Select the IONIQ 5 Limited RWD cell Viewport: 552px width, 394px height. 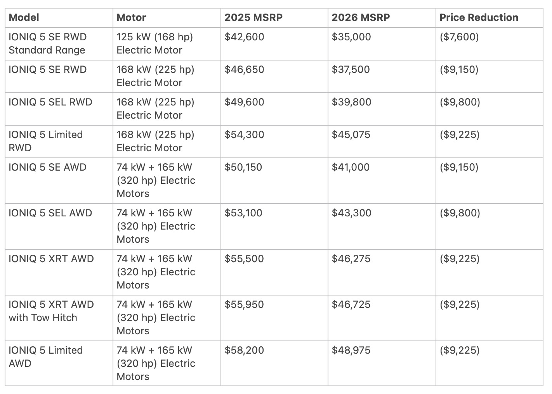(x=46, y=141)
